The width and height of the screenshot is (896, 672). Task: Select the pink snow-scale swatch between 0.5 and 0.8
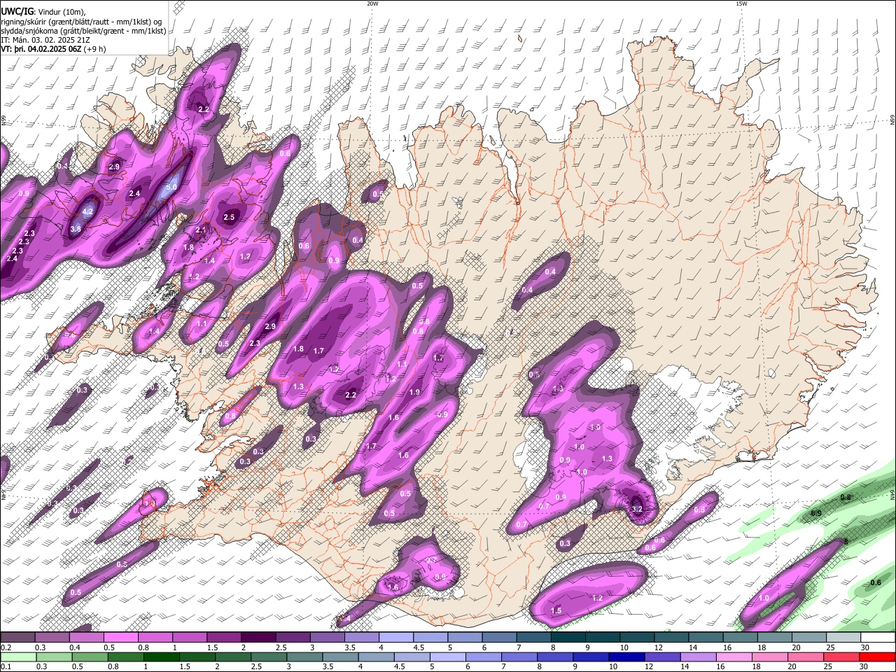point(120,638)
